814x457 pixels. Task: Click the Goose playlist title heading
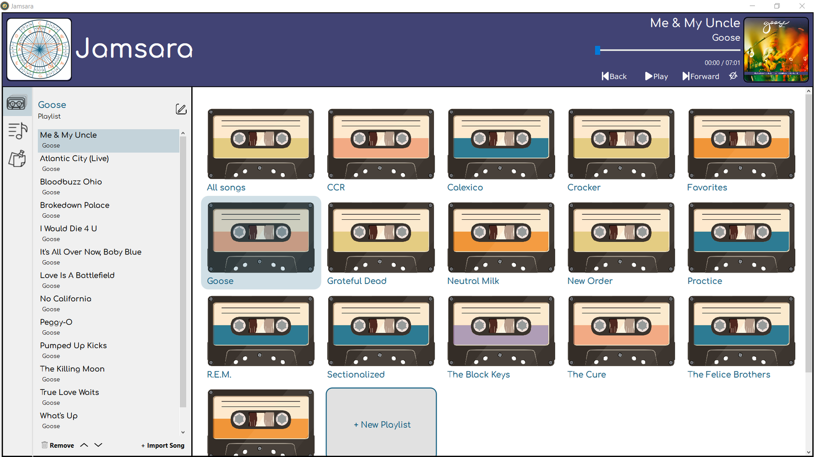[52, 105]
